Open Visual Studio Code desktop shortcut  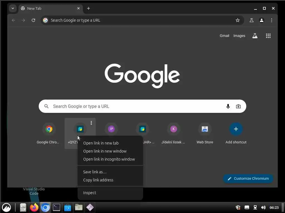(34, 191)
